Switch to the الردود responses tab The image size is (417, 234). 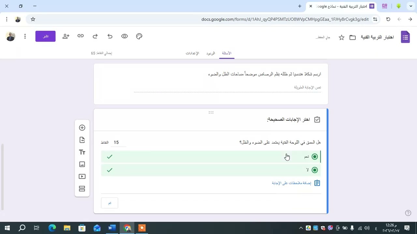click(210, 53)
